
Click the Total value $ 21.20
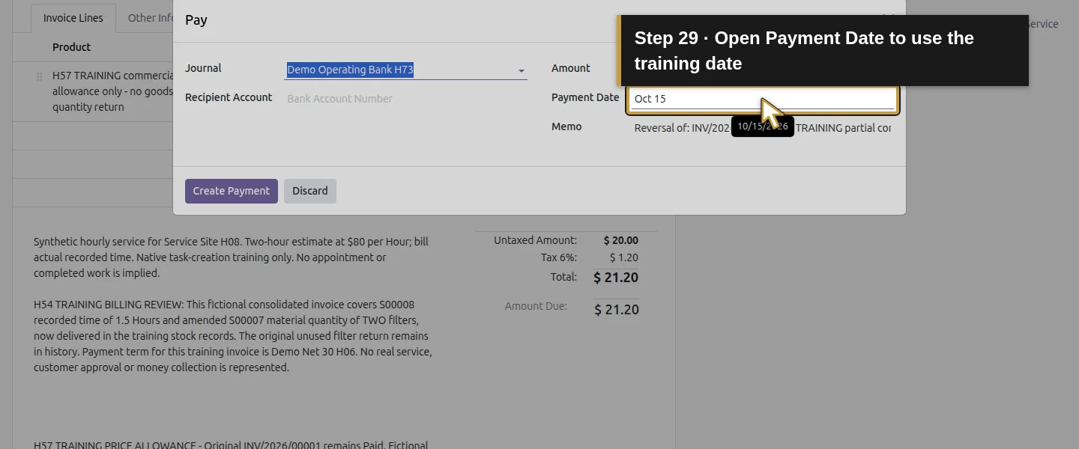click(x=616, y=278)
